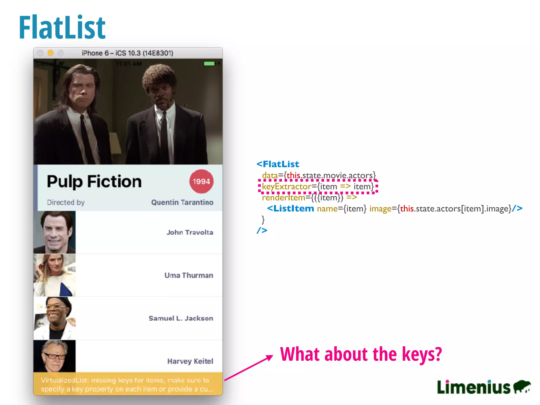Click the red 1994 year badge
This screenshot has height=405, width=540.
[x=201, y=181]
